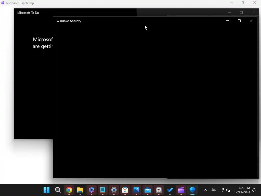Maximize the Windows Security window
The width and height of the screenshot is (261, 196).
239,21
